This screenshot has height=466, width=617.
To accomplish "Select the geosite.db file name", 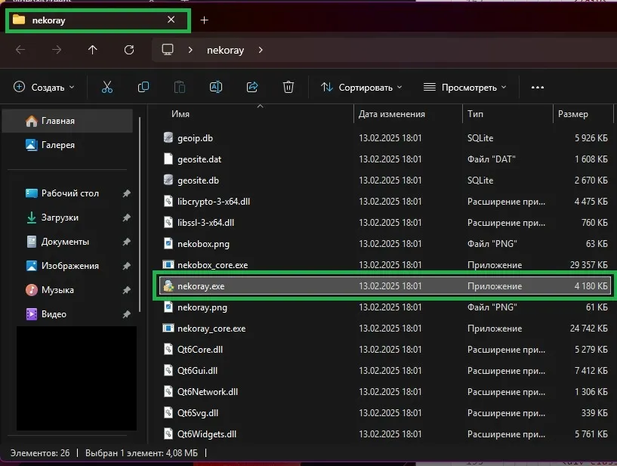I will tap(198, 181).
